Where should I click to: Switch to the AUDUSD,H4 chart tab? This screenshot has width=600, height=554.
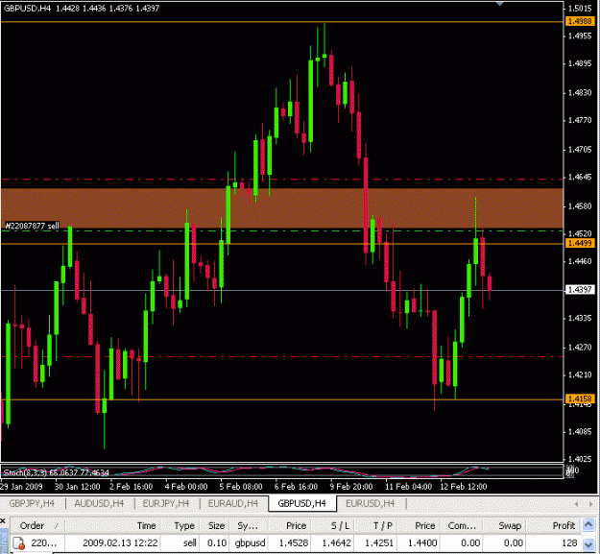click(x=99, y=503)
